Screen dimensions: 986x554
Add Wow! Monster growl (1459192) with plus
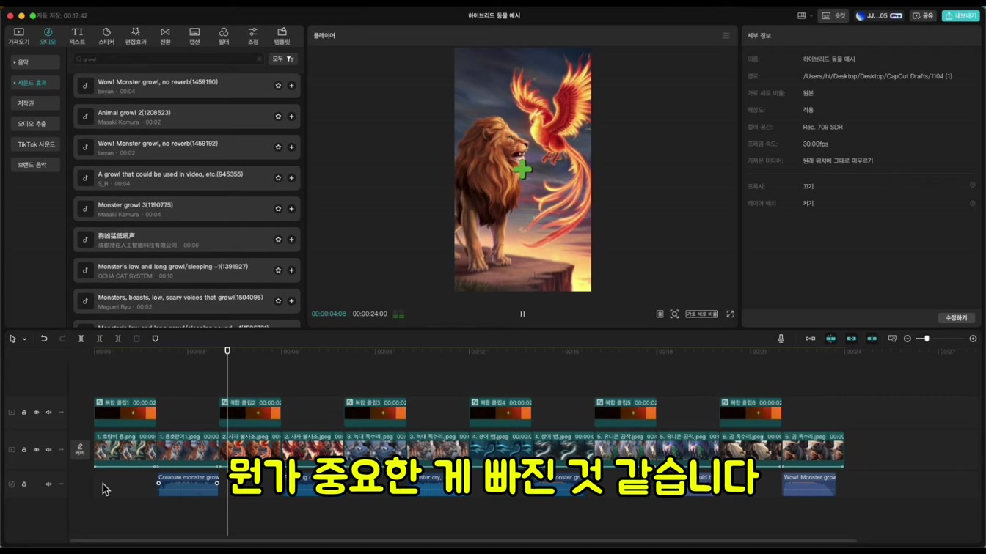(x=291, y=147)
